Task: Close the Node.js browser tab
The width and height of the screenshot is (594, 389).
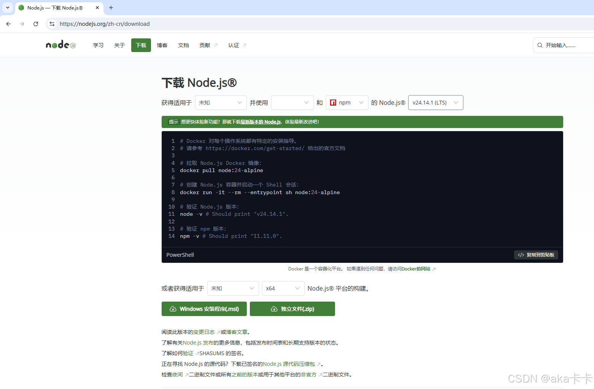Action: 97,8
